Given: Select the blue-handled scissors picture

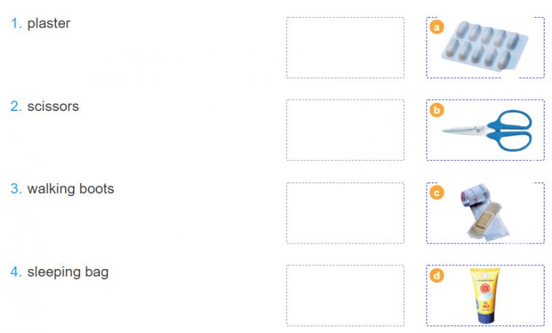Looking at the screenshot, I should pyautogui.click(x=486, y=130).
